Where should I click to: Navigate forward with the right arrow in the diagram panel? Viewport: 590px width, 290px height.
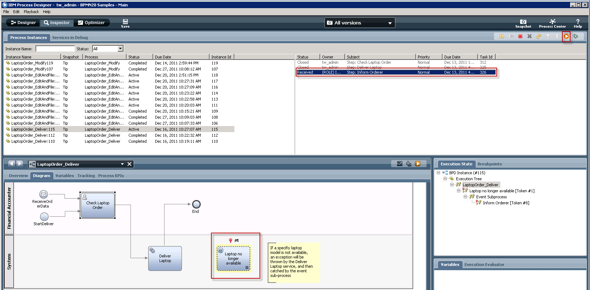[20, 164]
